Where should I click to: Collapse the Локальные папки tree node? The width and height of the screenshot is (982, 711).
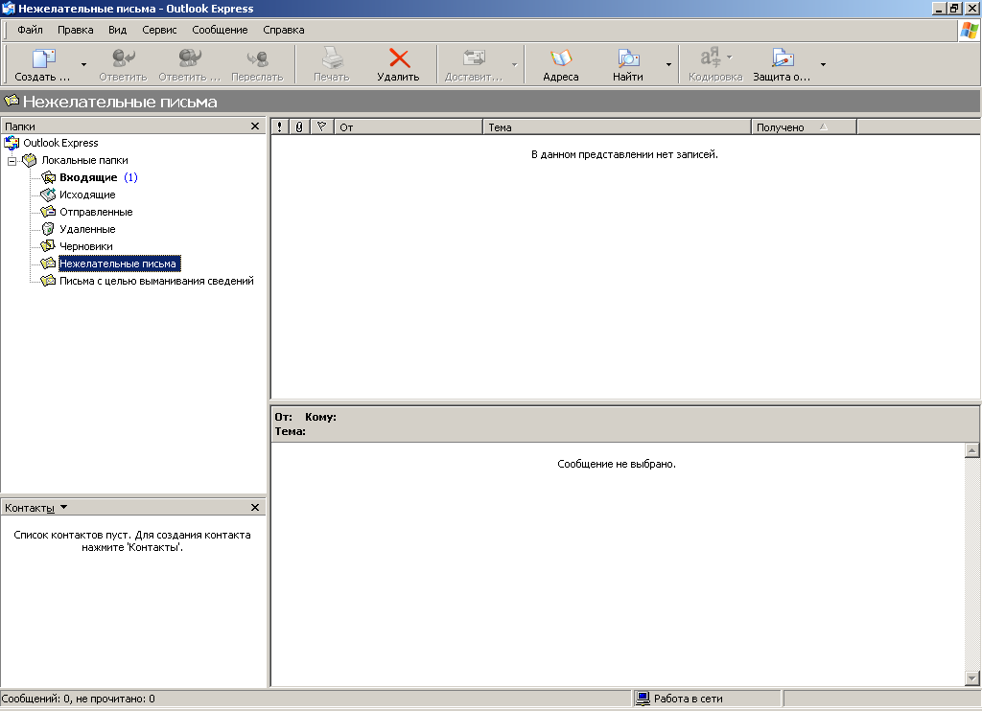pos(12,161)
